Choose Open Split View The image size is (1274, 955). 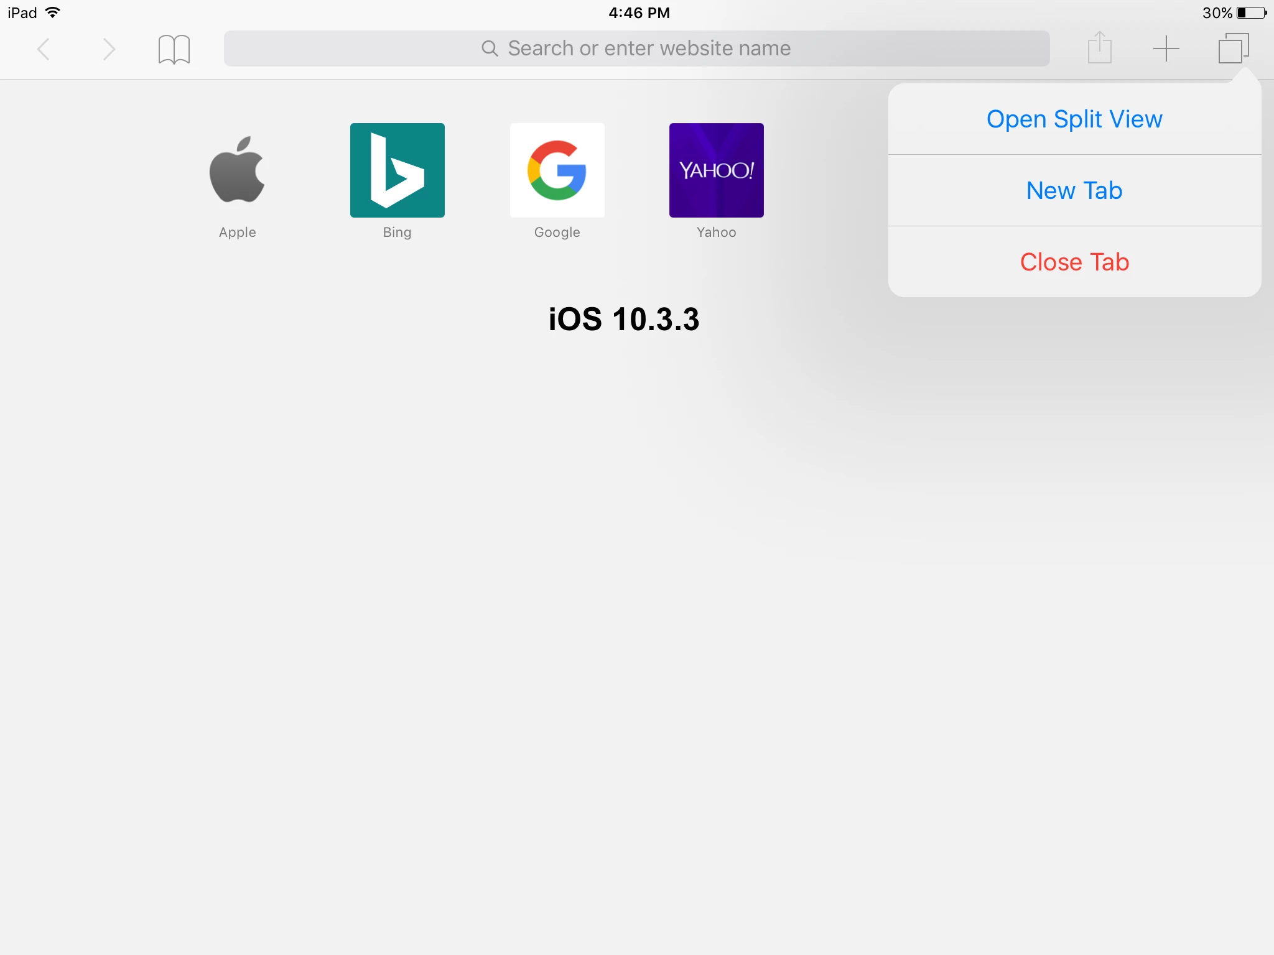click(x=1074, y=119)
